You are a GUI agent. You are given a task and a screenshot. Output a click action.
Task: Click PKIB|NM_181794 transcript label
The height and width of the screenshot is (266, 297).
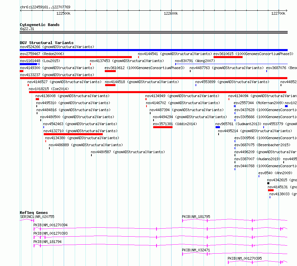click(47, 242)
